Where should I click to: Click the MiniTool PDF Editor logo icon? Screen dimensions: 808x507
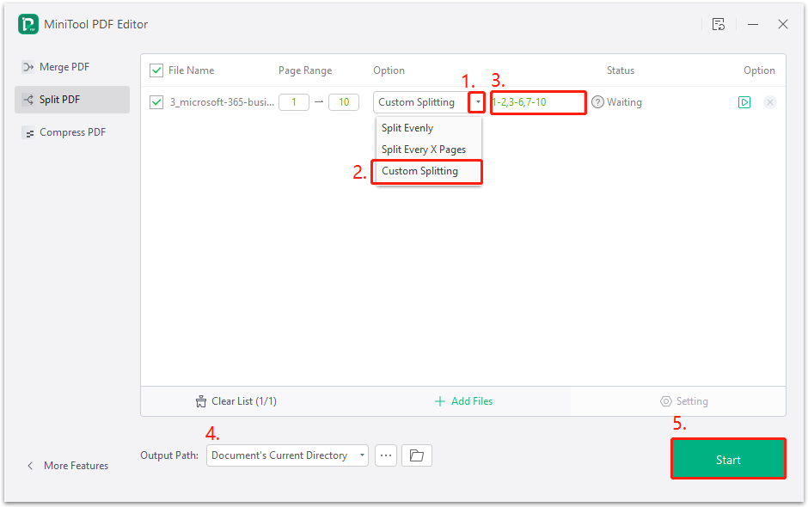click(28, 24)
